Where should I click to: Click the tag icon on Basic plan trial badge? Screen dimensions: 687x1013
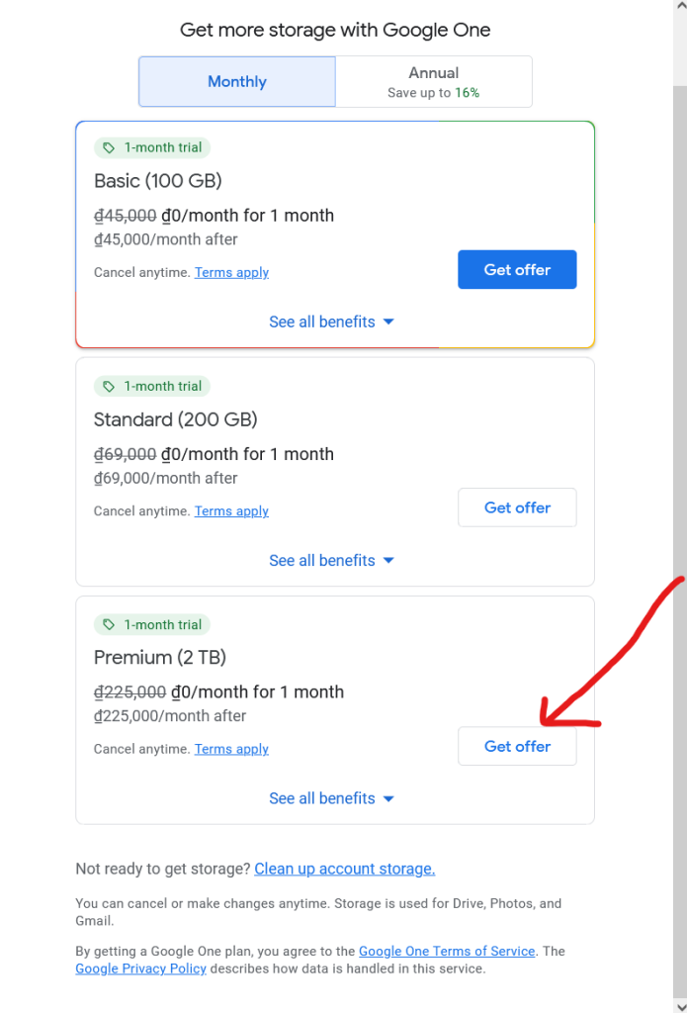point(109,146)
